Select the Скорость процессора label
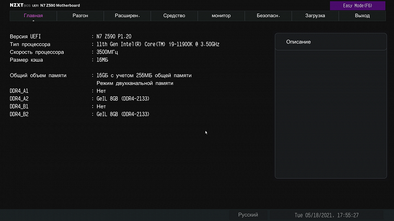Image resolution: width=394 pixels, height=221 pixels. [x=37, y=52]
